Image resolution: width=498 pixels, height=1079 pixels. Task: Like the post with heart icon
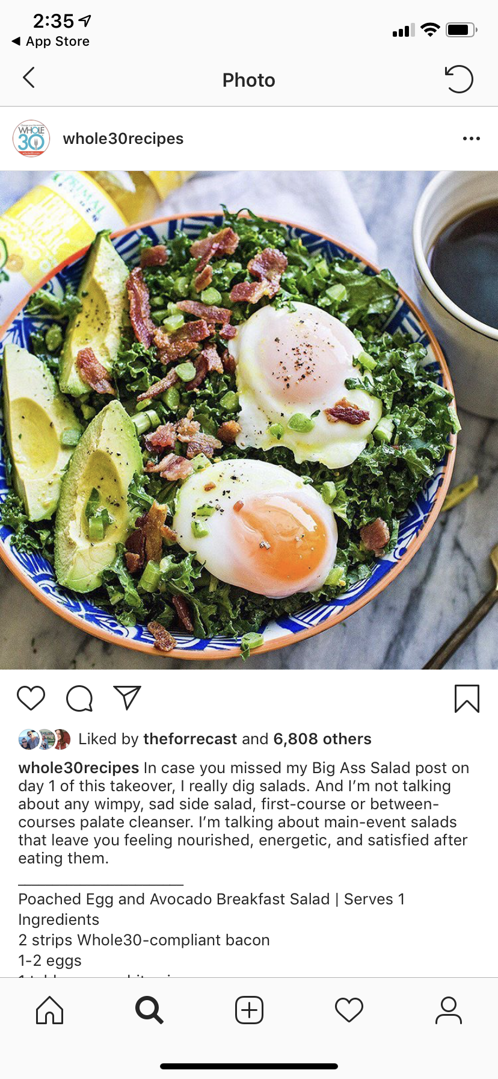(x=31, y=698)
